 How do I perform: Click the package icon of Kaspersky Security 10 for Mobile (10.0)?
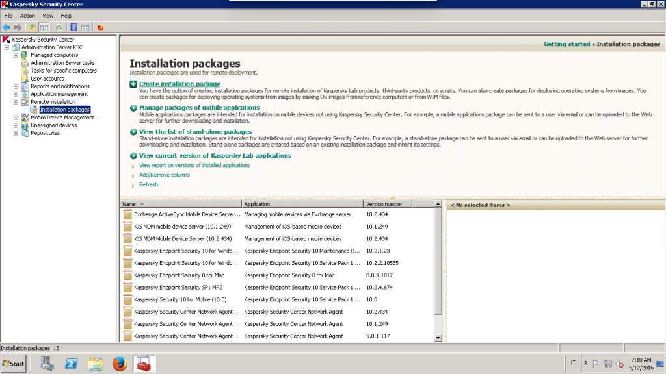coord(127,300)
